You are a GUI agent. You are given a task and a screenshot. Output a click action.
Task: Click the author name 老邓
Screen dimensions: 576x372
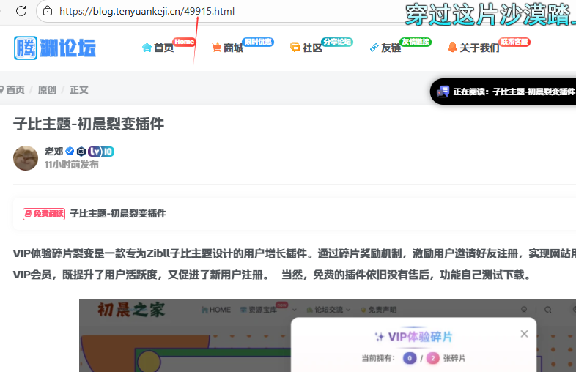[53, 152]
